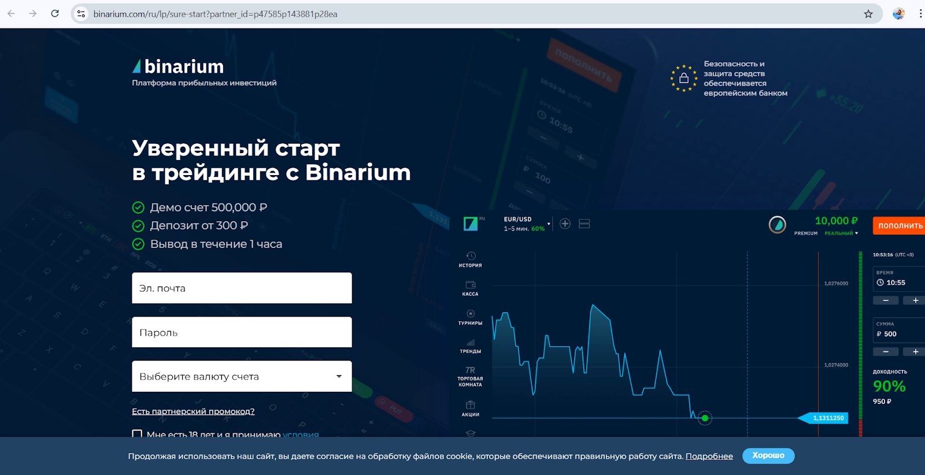The image size is (925, 475).
Task: Open Турниры in trading sidebar
Action: point(471,317)
